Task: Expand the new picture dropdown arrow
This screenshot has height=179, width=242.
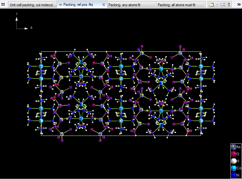Action: click(x=217, y=5)
